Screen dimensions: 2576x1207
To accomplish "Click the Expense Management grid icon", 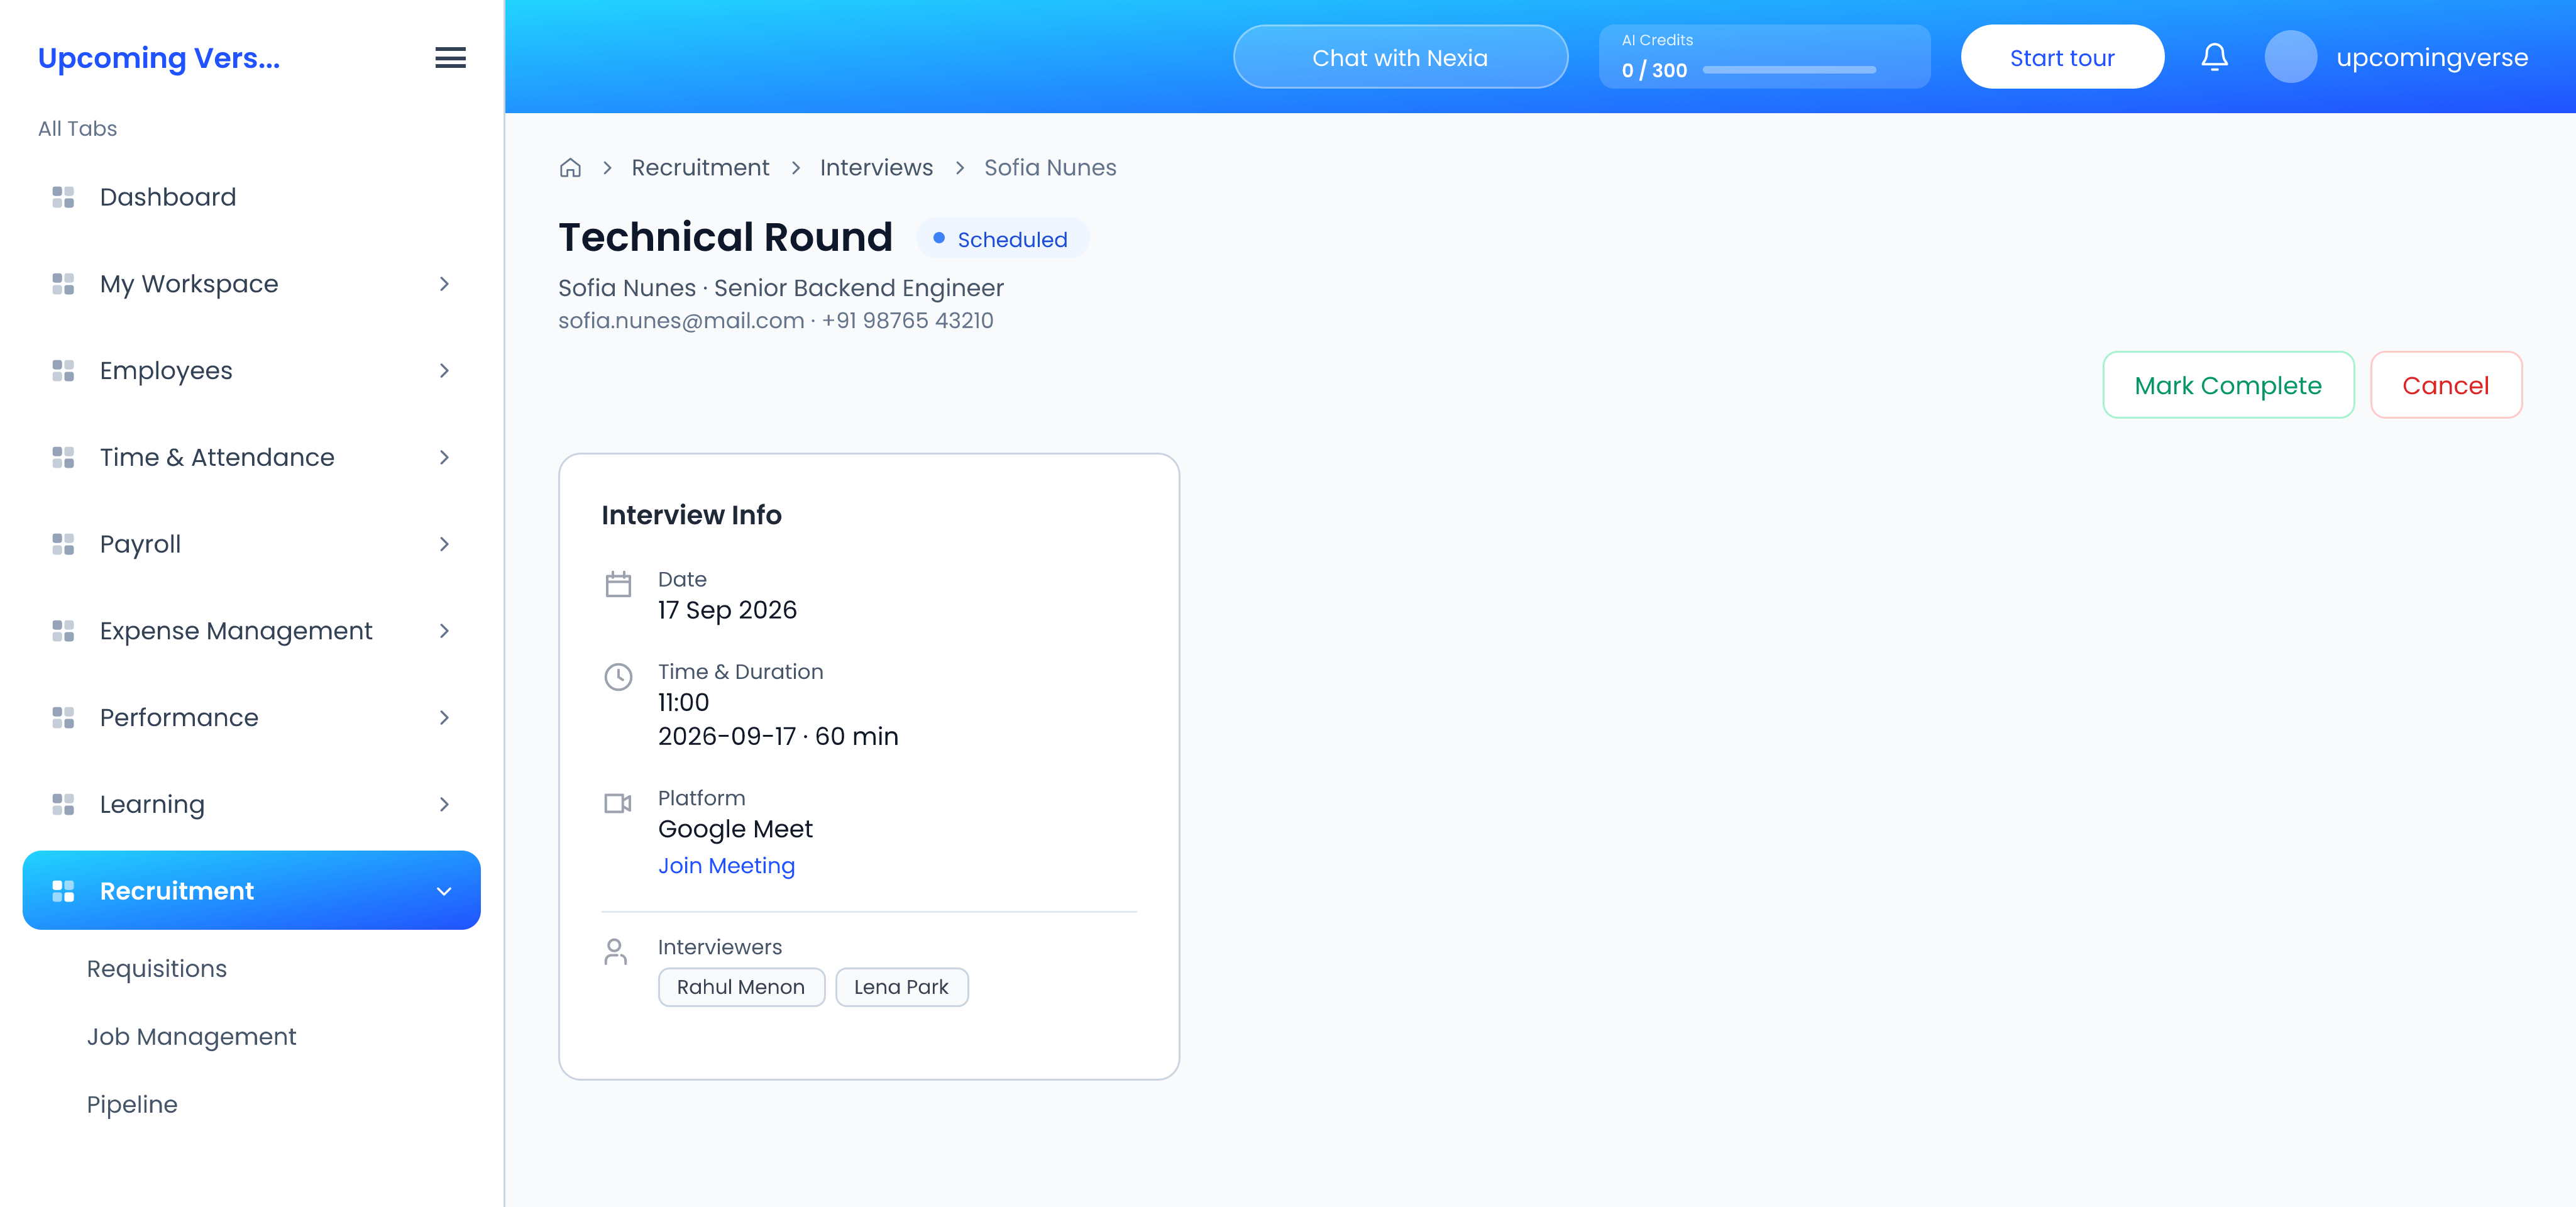I will [63, 631].
